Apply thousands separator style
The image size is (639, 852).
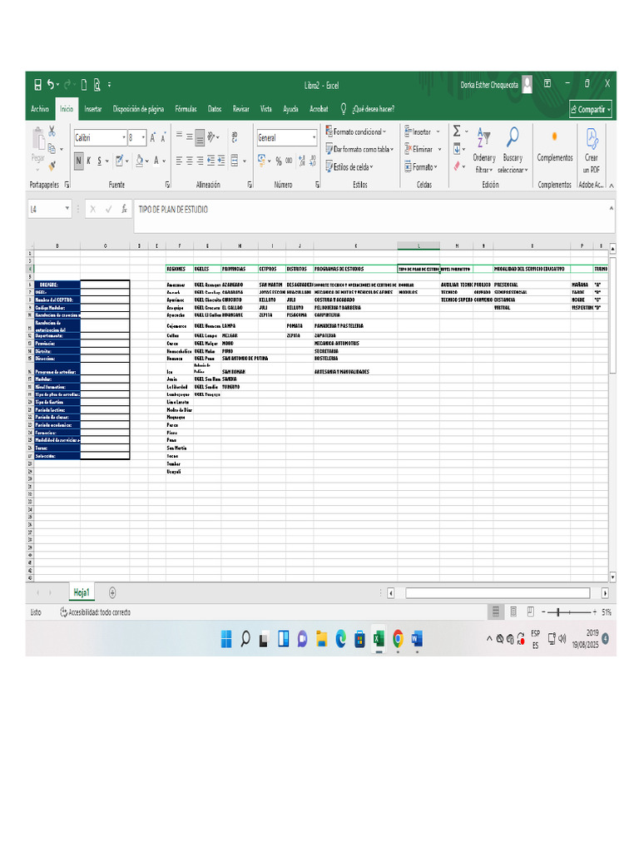coord(289,161)
